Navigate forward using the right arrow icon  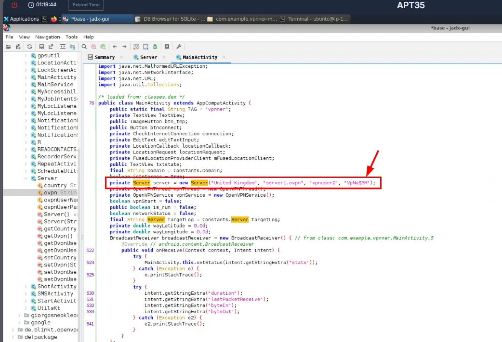tap(124, 47)
